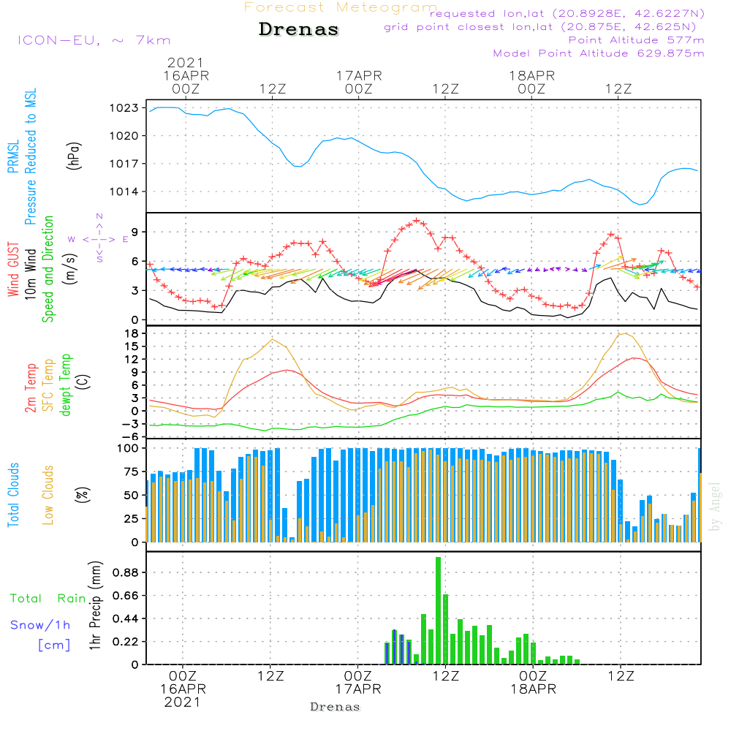Click the 'Total Clouds' legend label

point(13,495)
